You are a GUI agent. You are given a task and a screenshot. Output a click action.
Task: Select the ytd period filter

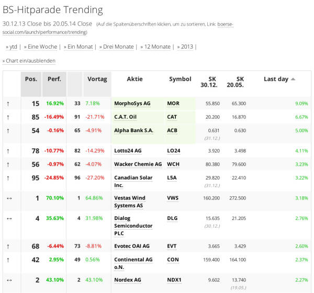coord(13,46)
